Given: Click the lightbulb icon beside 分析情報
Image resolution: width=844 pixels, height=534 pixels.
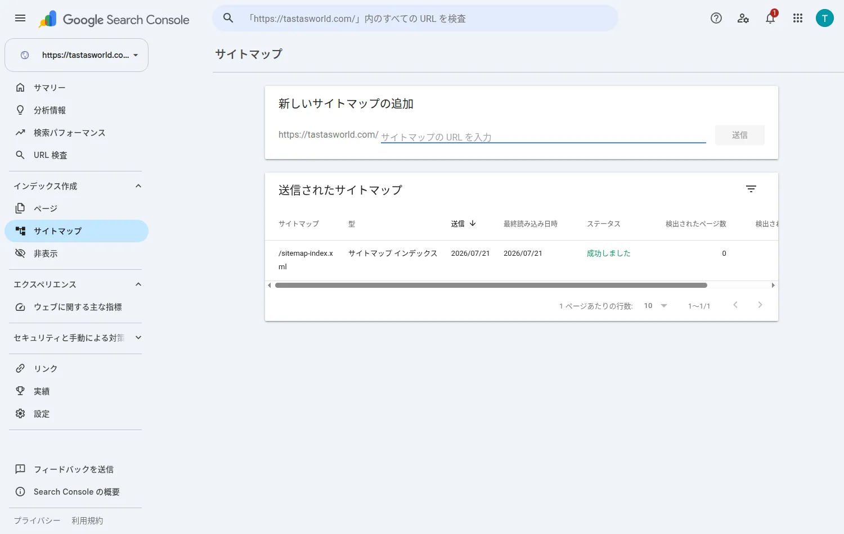Looking at the screenshot, I should coord(20,110).
